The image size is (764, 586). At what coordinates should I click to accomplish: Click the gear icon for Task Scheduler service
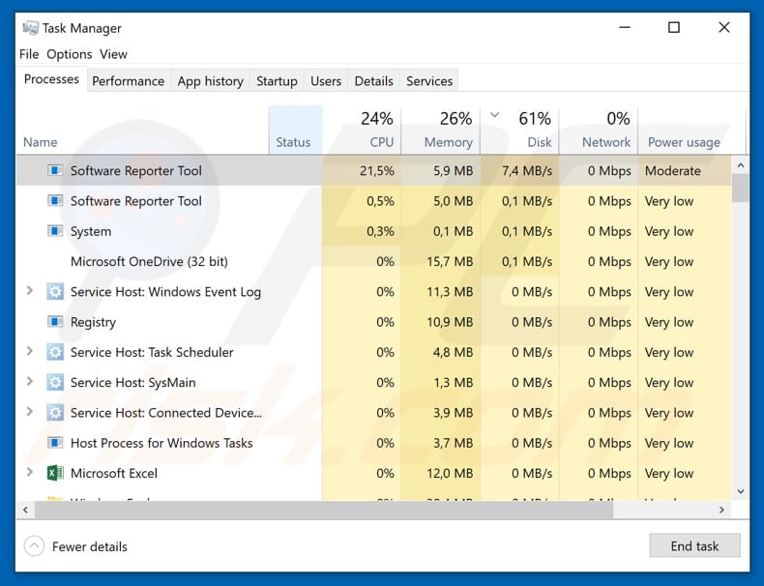coord(55,353)
